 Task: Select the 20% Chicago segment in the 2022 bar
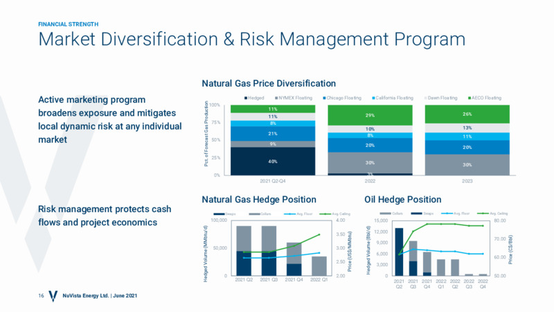tap(370, 146)
